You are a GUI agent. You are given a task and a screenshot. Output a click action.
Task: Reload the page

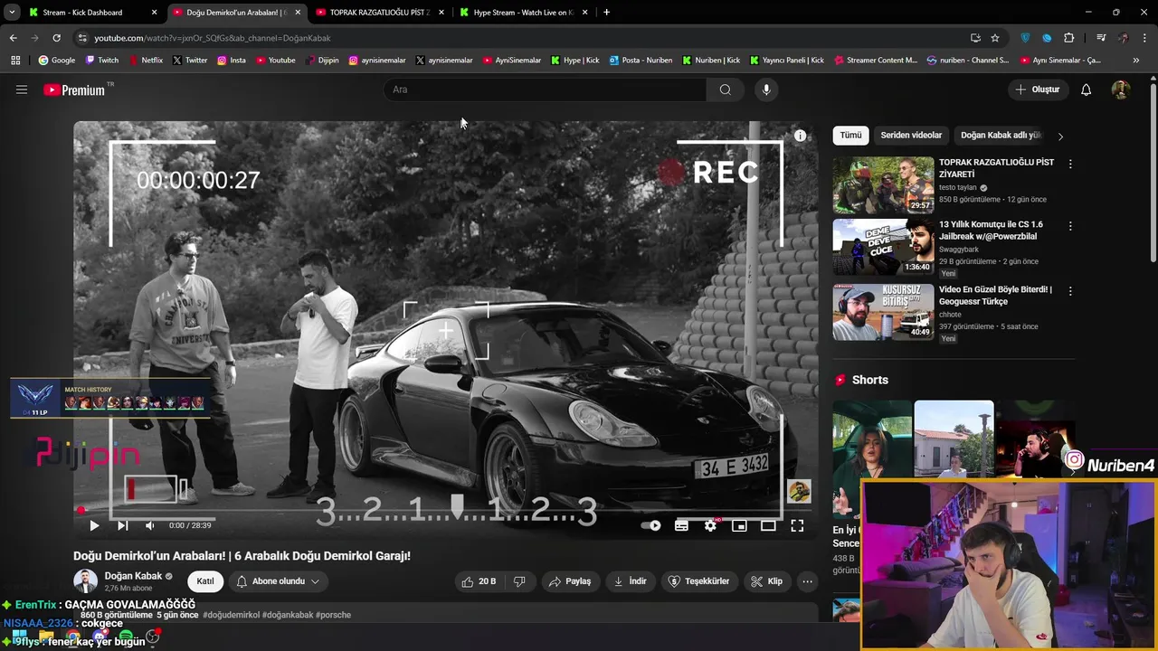coord(56,38)
